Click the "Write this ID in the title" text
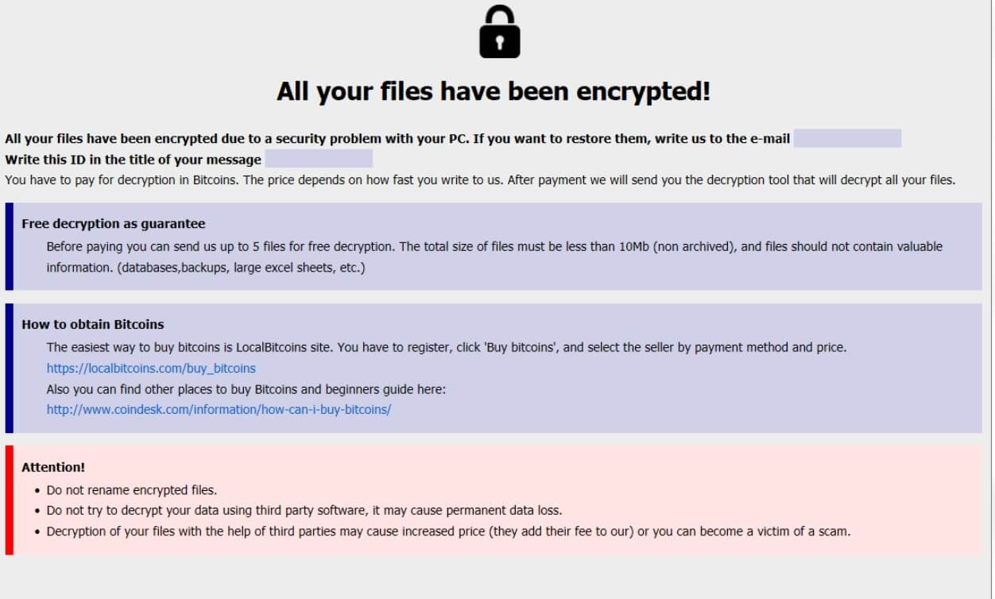 pyautogui.click(x=133, y=160)
